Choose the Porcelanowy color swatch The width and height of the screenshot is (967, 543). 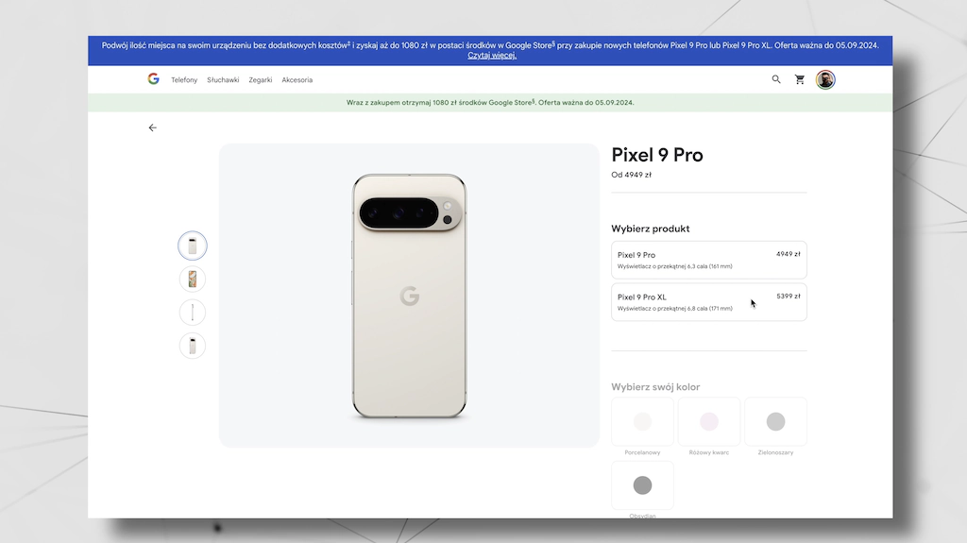tap(642, 421)
